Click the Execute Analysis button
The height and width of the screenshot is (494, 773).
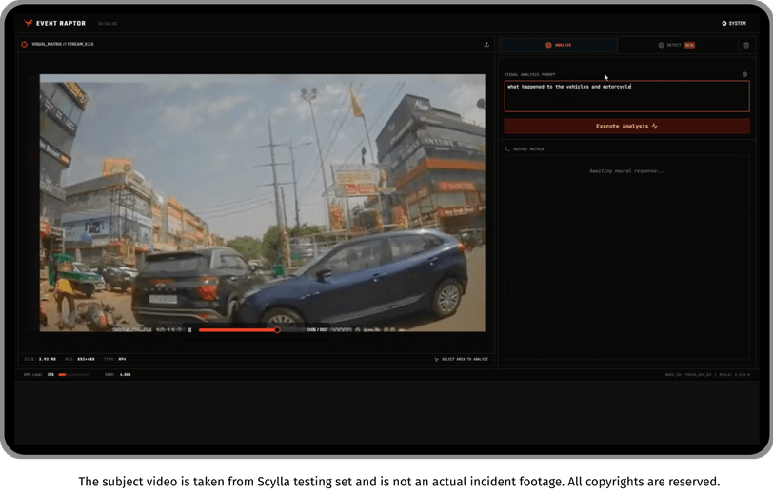tap(626, 127)
